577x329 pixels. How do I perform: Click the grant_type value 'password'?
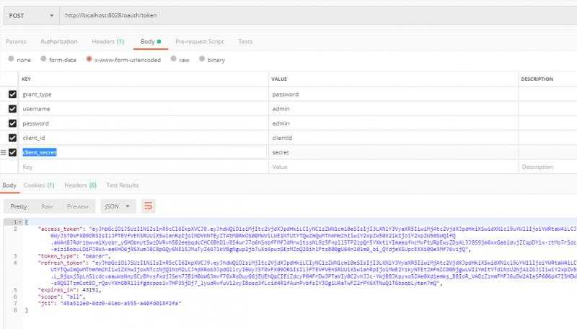[x=285, y=95]
